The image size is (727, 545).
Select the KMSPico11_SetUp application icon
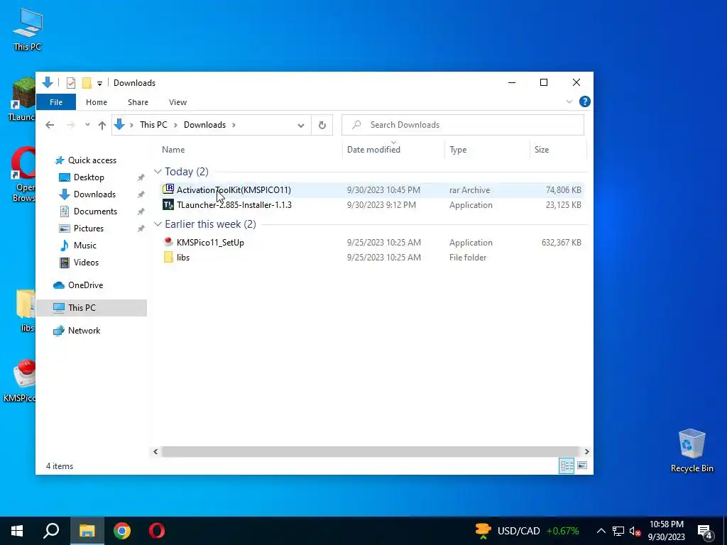[168, 242]
